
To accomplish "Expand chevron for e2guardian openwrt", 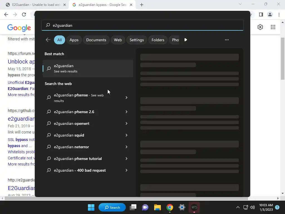I will (127, 123).
